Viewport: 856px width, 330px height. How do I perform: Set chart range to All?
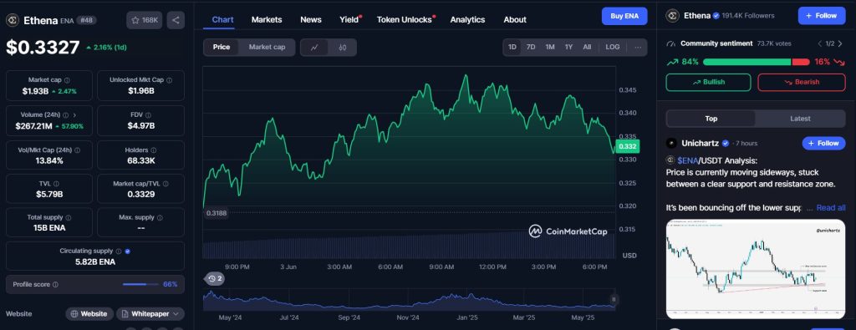pyautogui.click(x=587, y=47)
